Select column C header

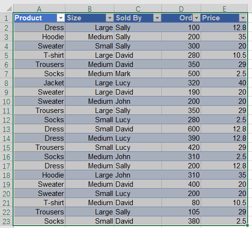pyautogui.click(x=138, y=9)
